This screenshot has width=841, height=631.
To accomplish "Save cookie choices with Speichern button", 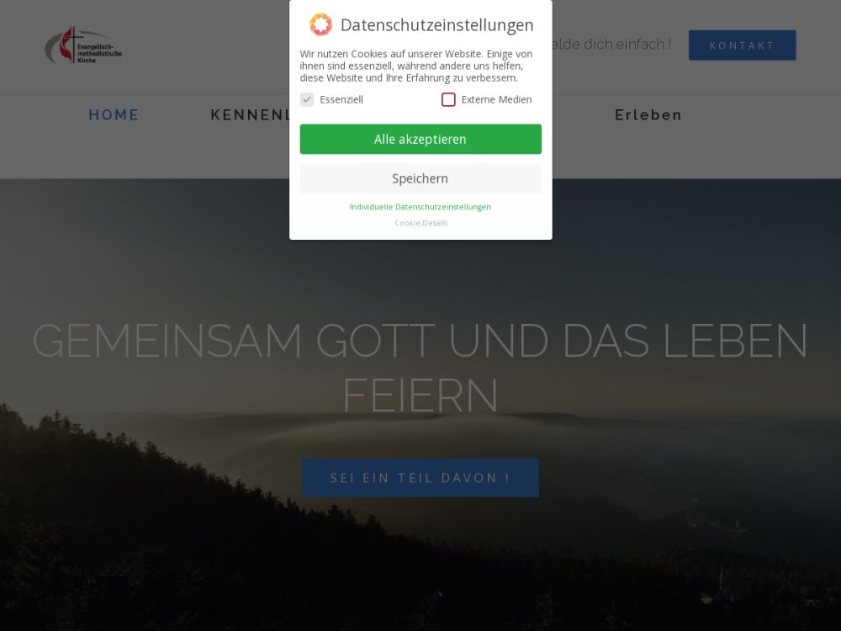I will tap(420, 178).
